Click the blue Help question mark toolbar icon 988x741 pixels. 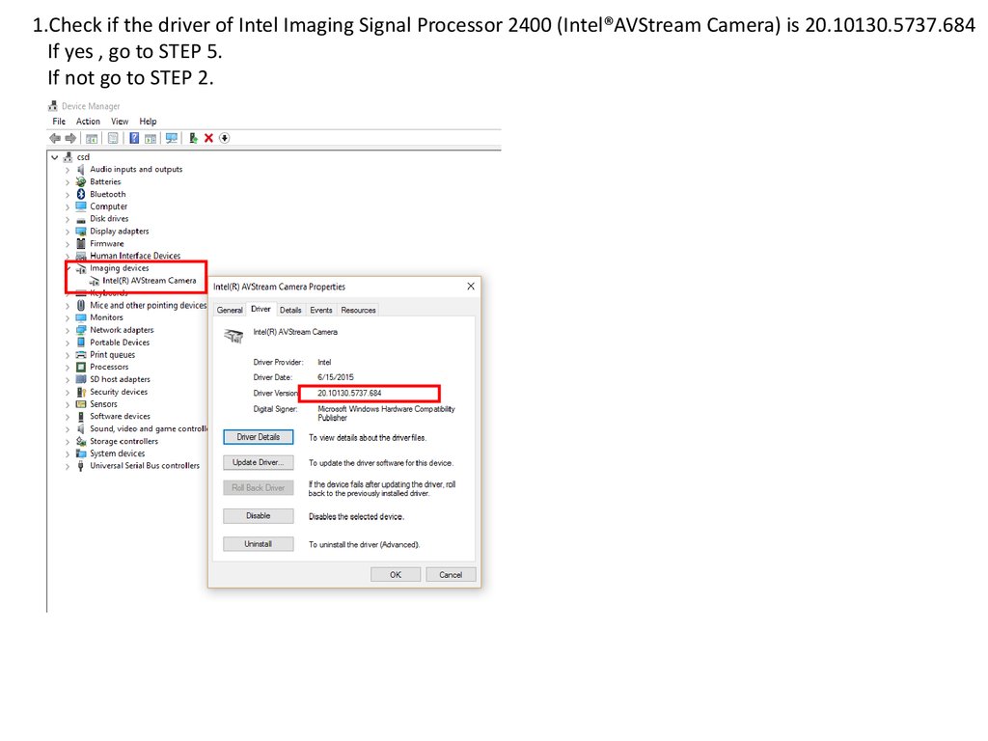tap(134, 138)
